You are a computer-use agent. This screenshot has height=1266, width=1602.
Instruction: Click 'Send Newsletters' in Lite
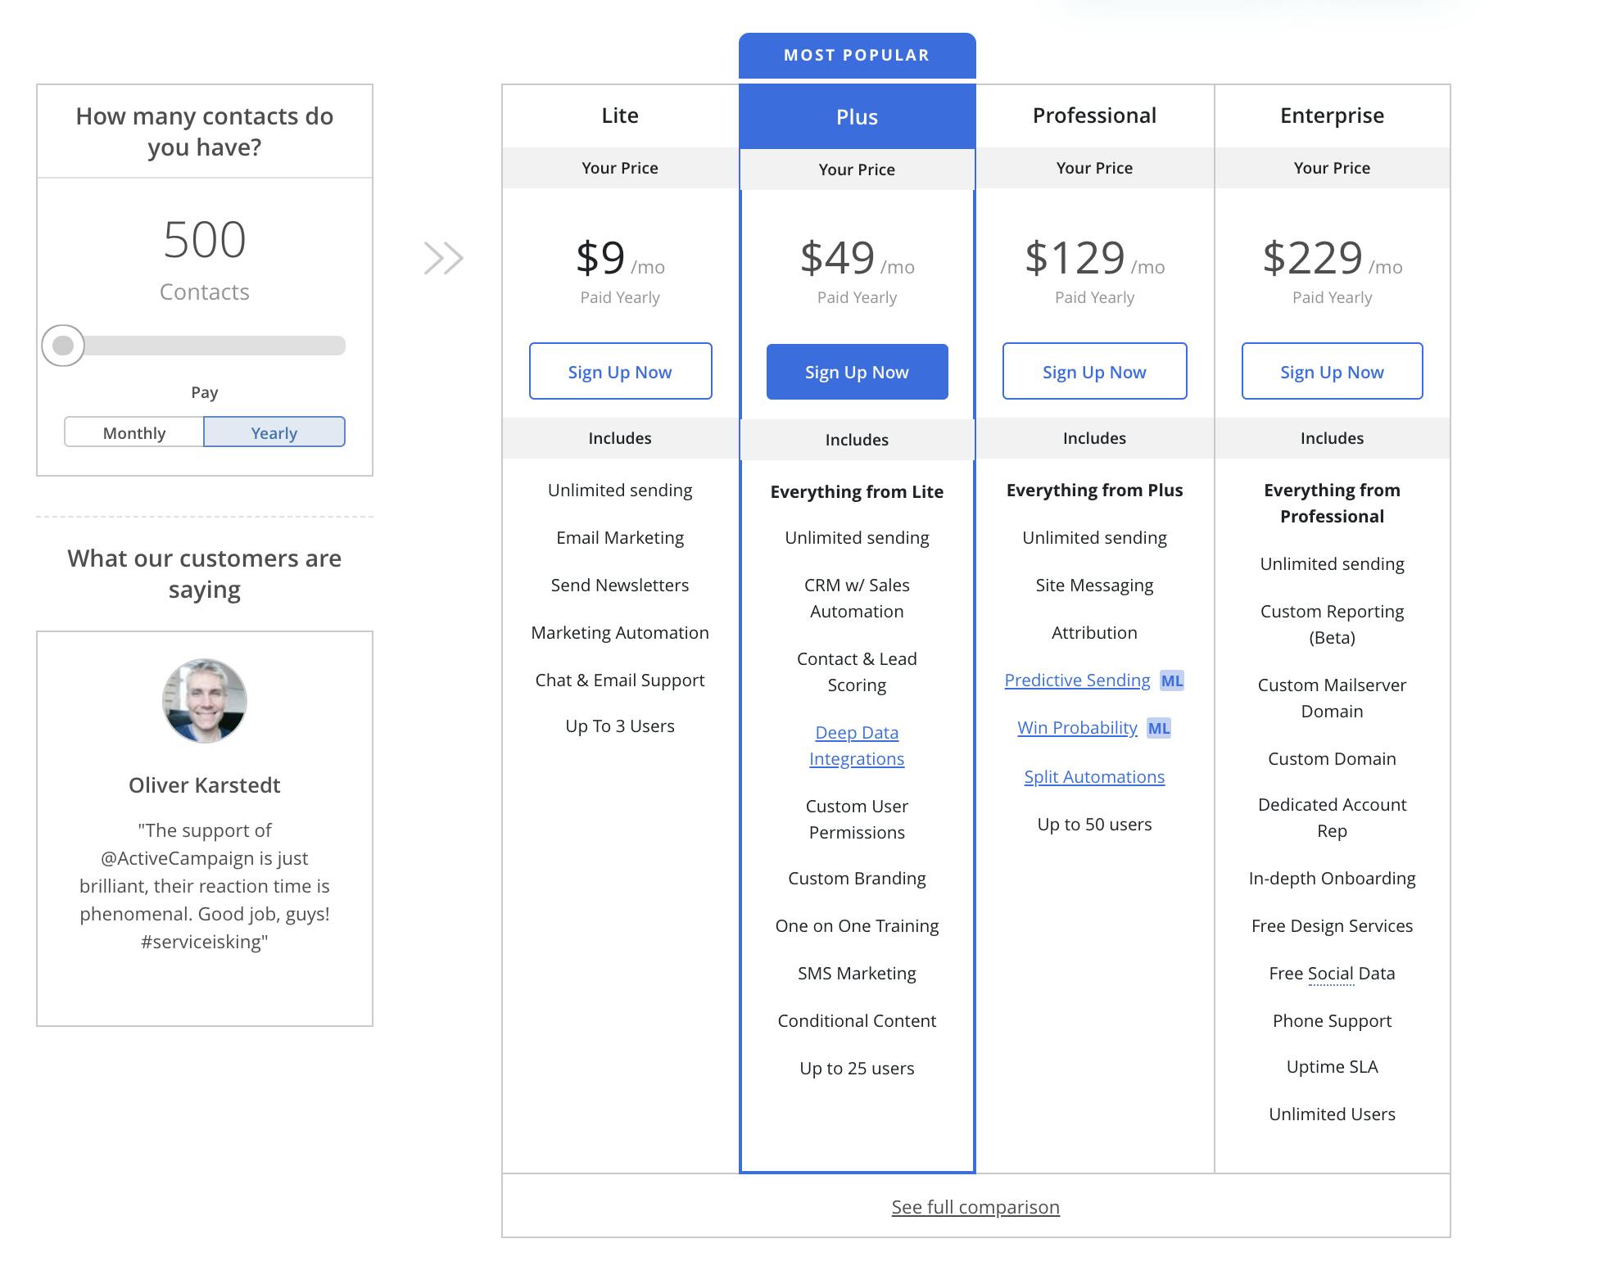click(x=620, y=586)
